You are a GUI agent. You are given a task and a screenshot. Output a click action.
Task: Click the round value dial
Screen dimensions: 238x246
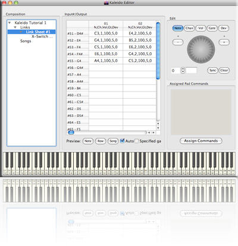coord(201,49)
